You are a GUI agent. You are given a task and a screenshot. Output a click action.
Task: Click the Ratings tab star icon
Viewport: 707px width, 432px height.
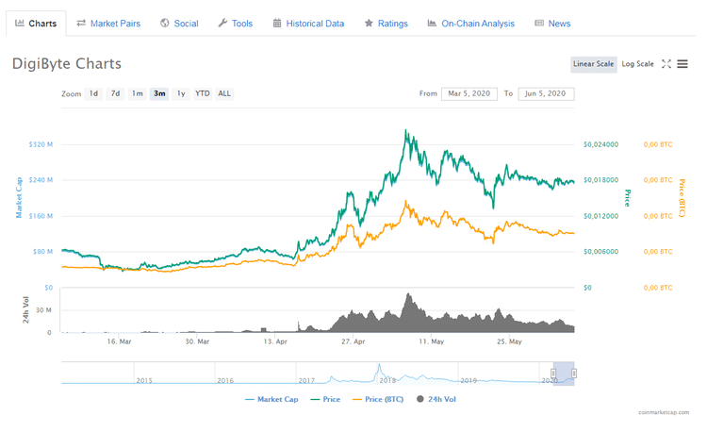coord(369,24)
